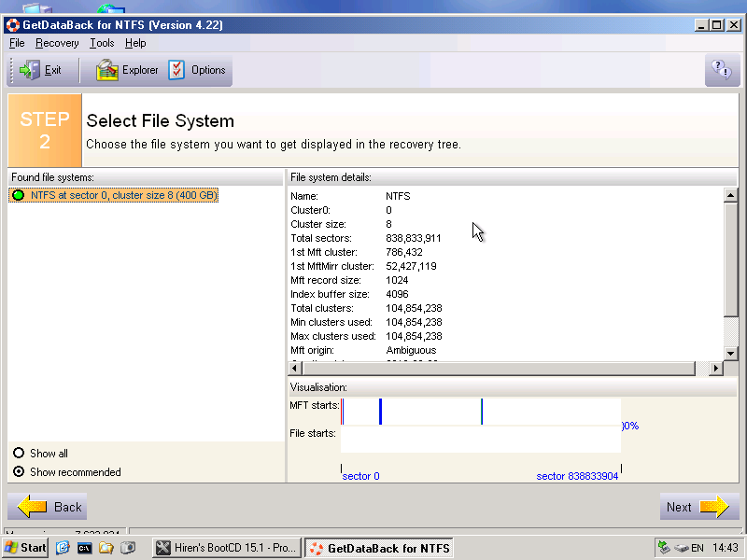This screenshot has height=560, width=747.
Task: Click the second blue MFT marker
Action: (380, 412)
